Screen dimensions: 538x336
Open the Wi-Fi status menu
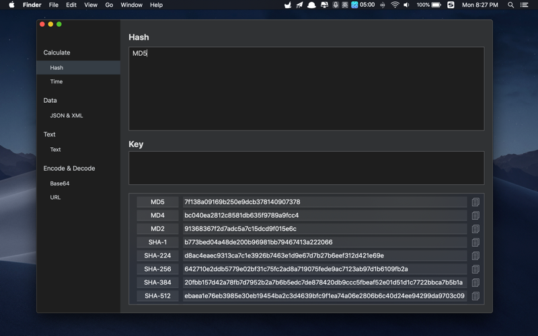(395, 5)
